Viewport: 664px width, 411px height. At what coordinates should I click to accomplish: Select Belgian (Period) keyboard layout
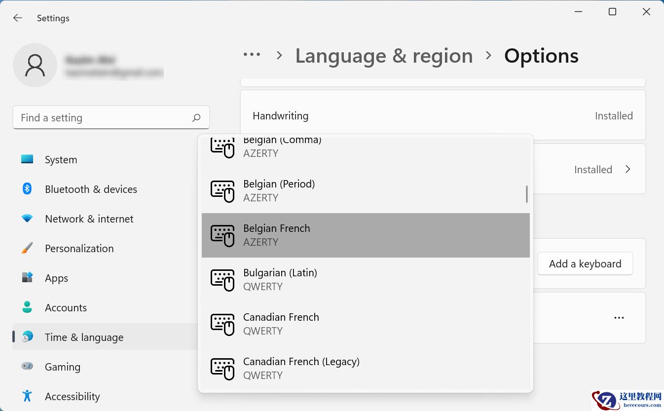click(x=365, y=191)
